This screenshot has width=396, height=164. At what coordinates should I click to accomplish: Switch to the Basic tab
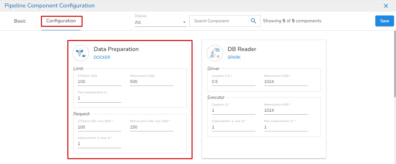pos(20,21)
